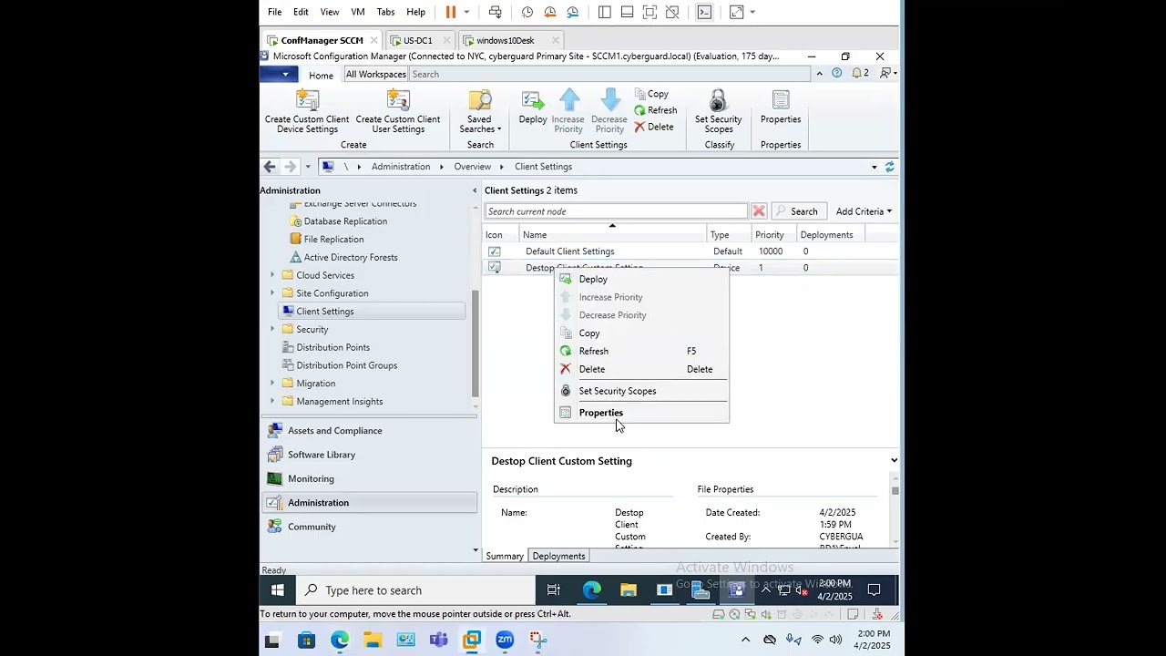Open Task View in the VM taskbar
1166x656 pixels.
click(553, 590)
